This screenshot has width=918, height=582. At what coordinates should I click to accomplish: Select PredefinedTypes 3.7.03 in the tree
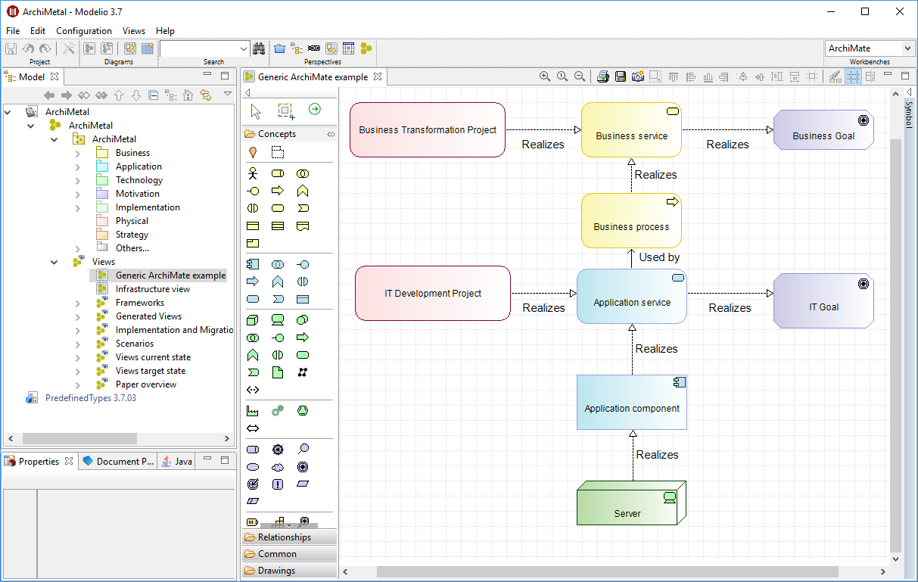(90, 398)
